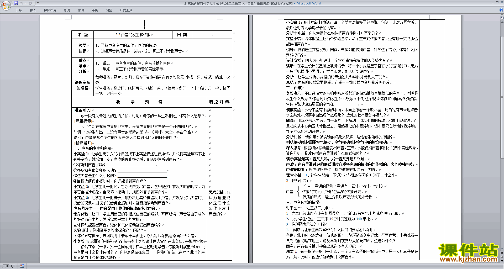Image resolution: width=504 pixels, height=269 pixels.
Task: Click the 教学预设 column header
Action: click(139, 102)
